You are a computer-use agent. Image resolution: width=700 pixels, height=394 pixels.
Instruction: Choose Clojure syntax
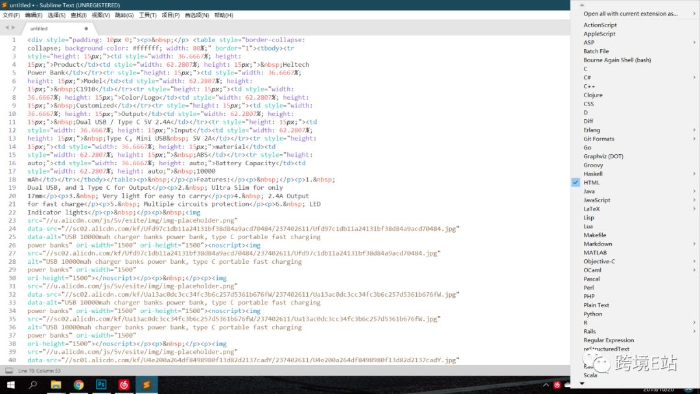click(593, 95)
